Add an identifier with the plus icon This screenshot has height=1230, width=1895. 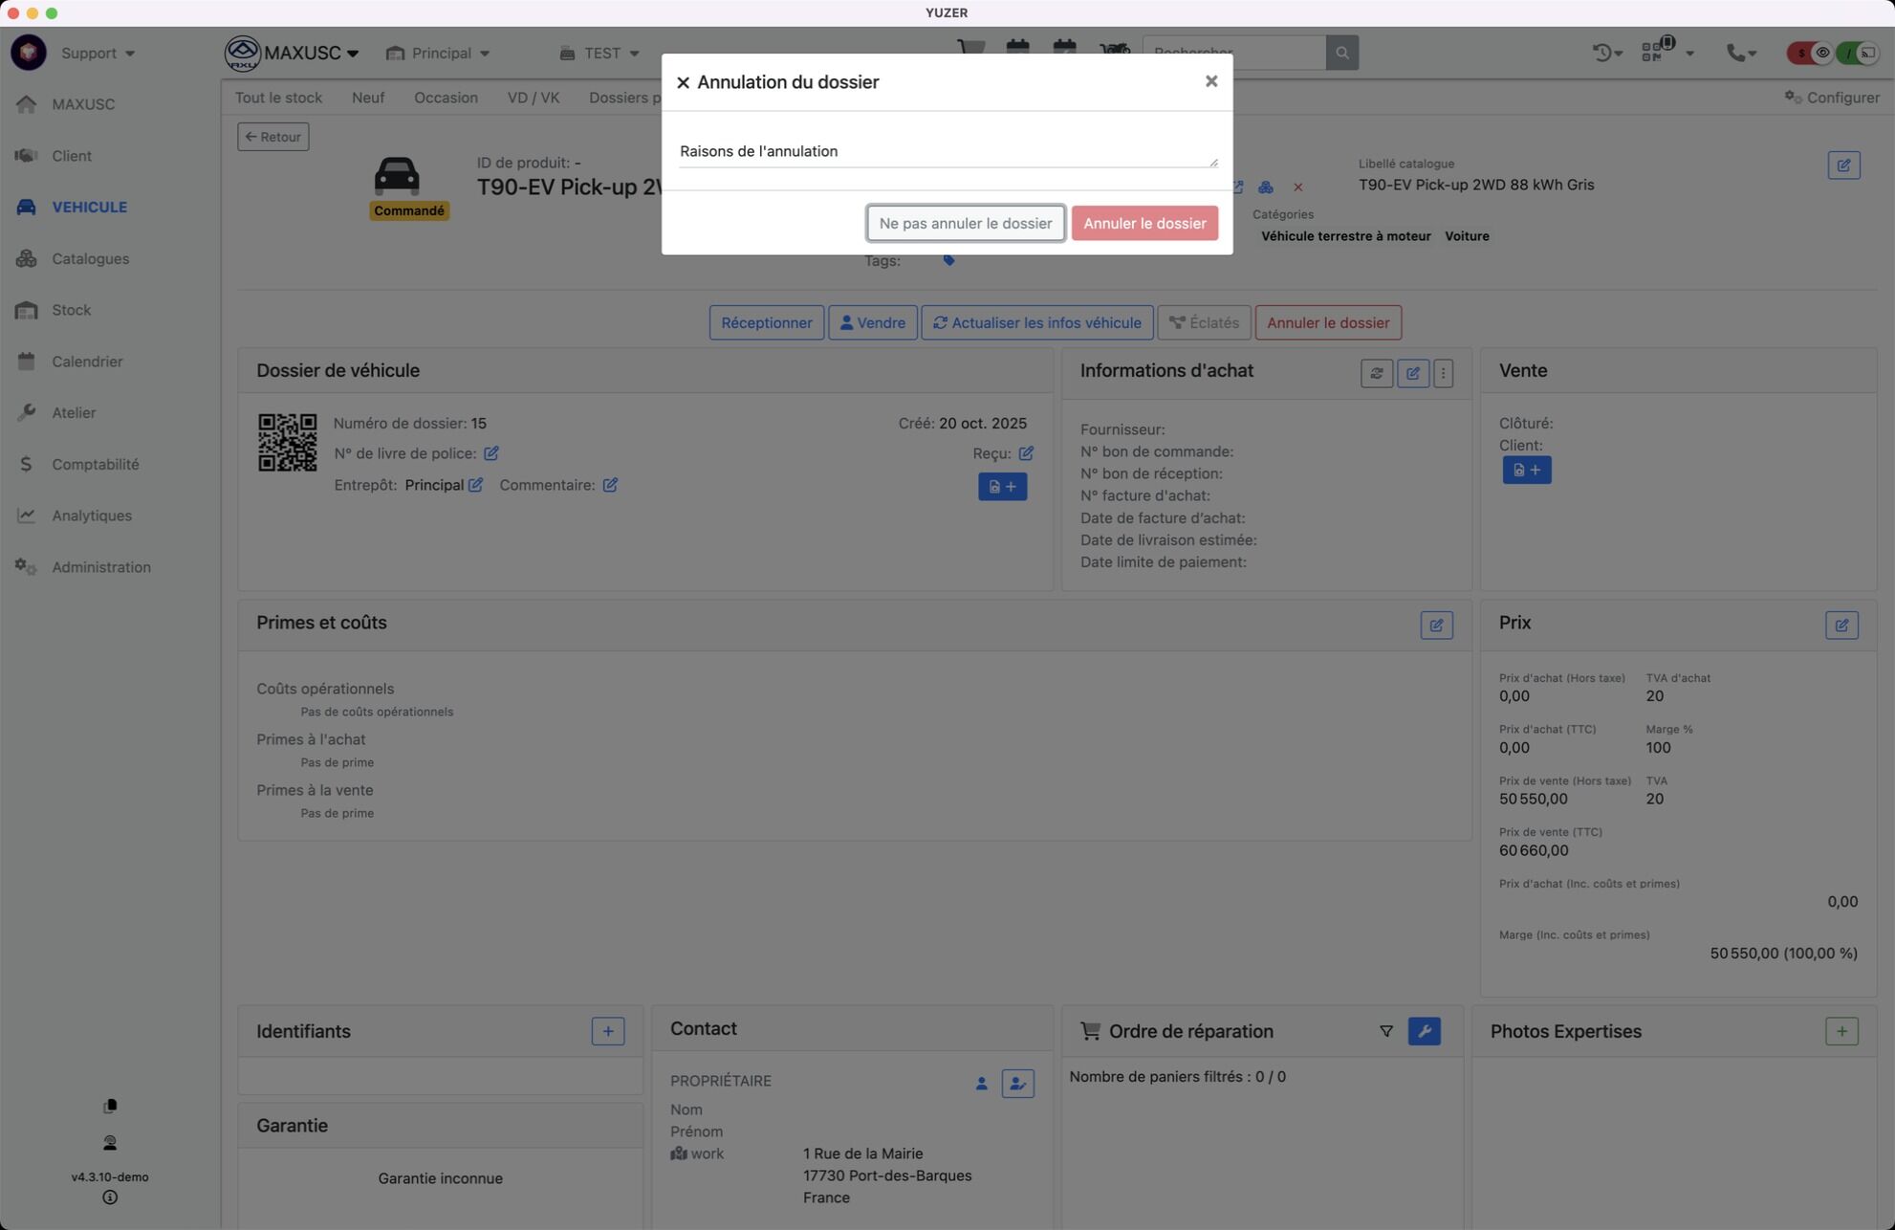[x=607, y=1031]
